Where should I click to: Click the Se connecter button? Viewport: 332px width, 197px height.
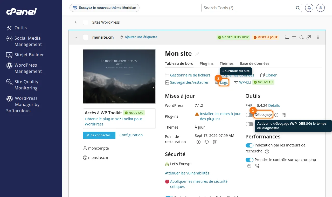[x=99, y=135]
